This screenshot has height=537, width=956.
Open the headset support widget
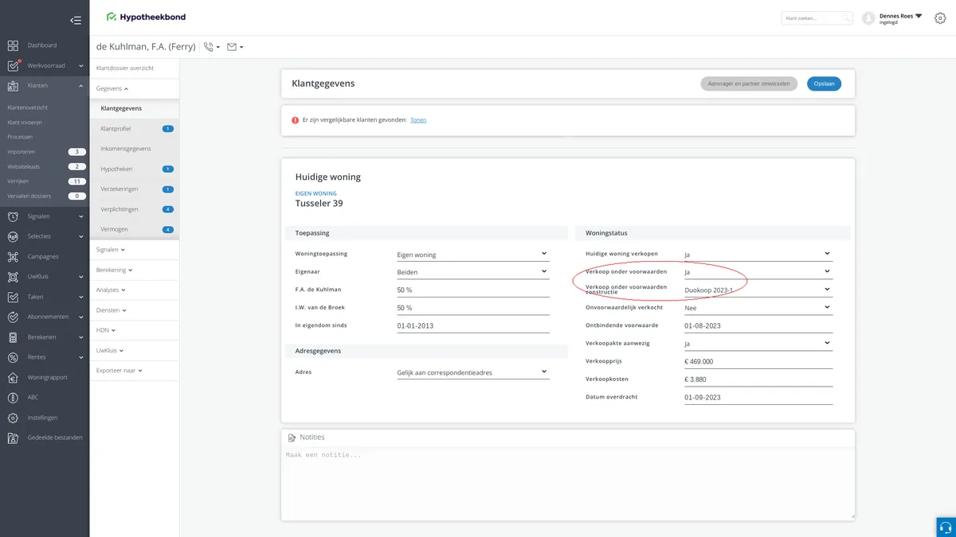click(x=946, y=527)
